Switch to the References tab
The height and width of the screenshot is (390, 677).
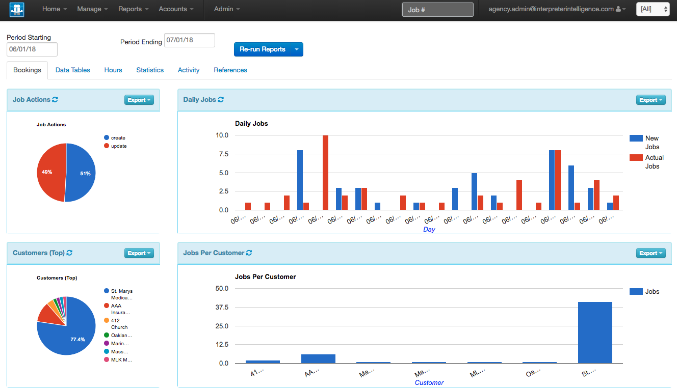point(230,70)
